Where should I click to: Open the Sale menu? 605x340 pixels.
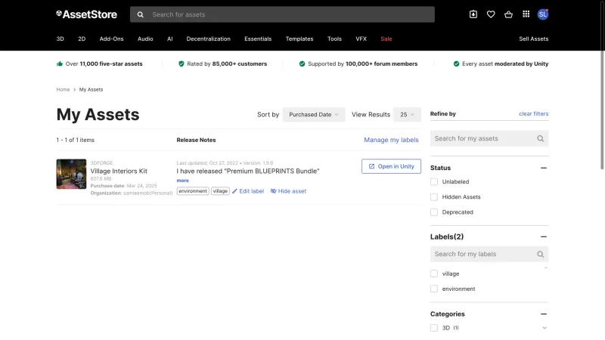point(386,39)
